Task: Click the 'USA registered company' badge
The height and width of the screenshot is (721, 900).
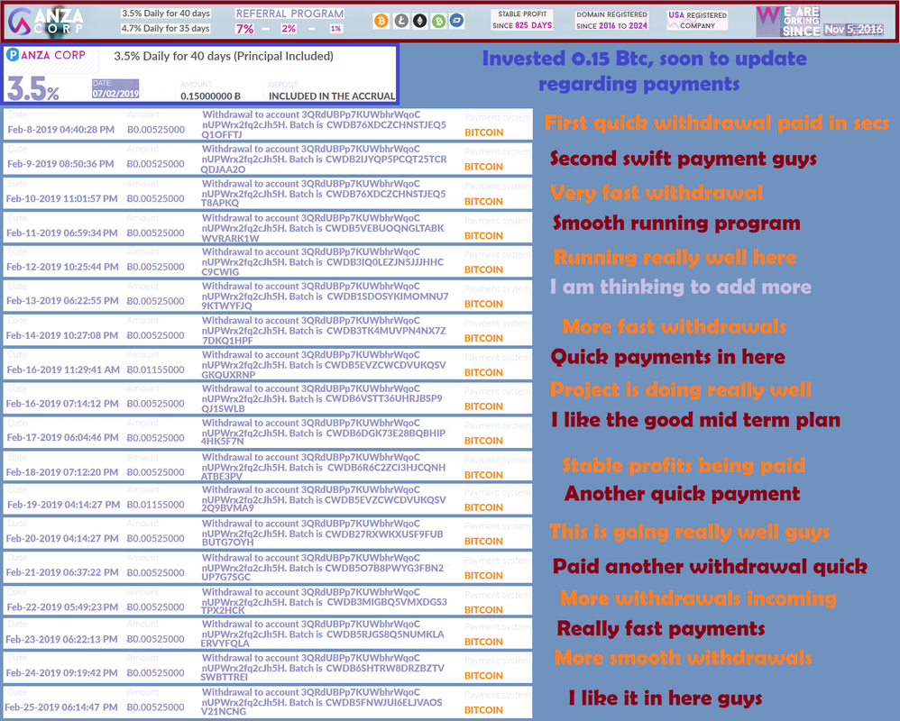Action: tap(697, 20)
